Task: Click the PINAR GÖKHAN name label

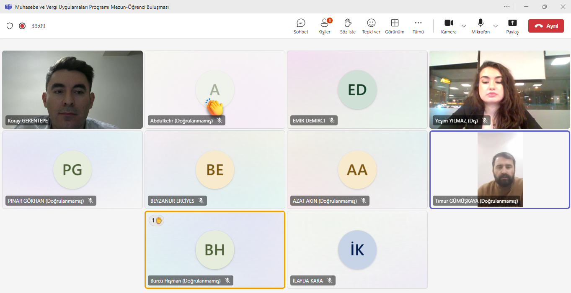Action: click(x=46, y=201)
